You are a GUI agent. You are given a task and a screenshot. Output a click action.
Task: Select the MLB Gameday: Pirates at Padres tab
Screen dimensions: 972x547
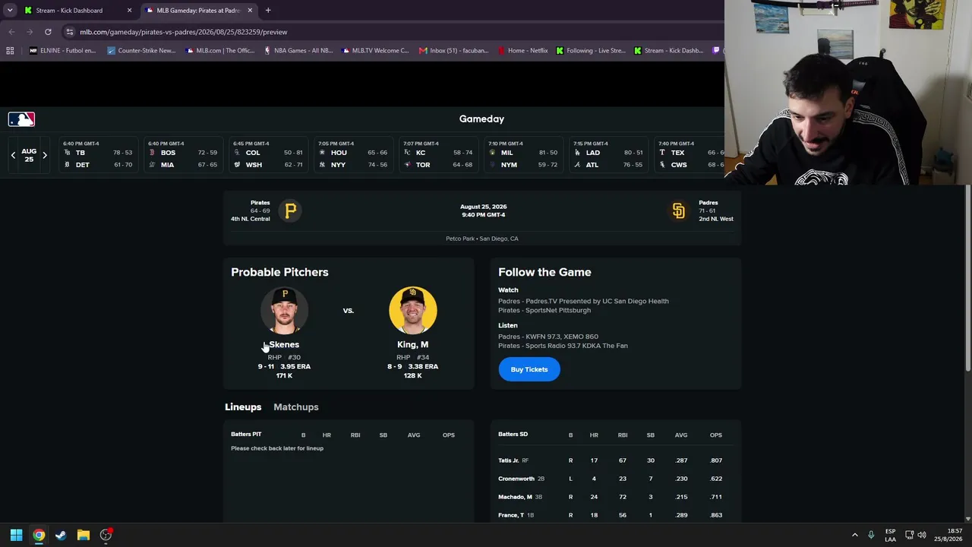197,11
